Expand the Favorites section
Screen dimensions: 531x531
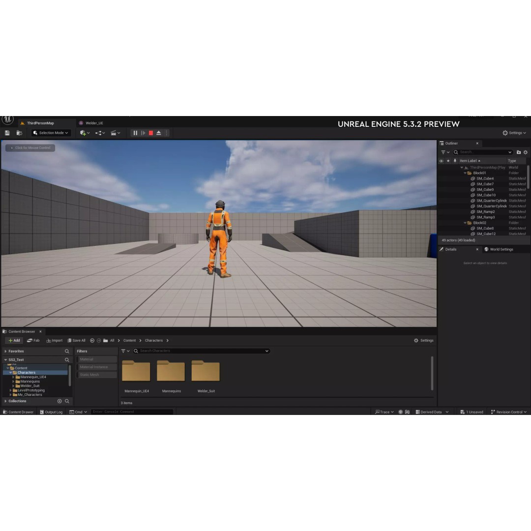coord(5,352)
